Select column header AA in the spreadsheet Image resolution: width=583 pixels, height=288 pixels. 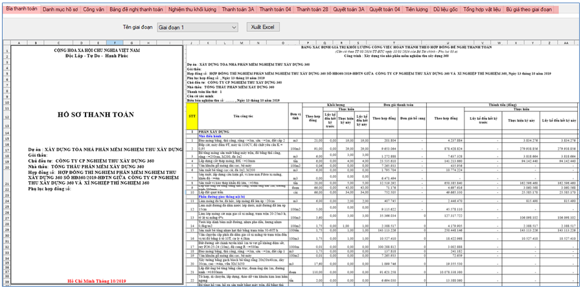566,43
